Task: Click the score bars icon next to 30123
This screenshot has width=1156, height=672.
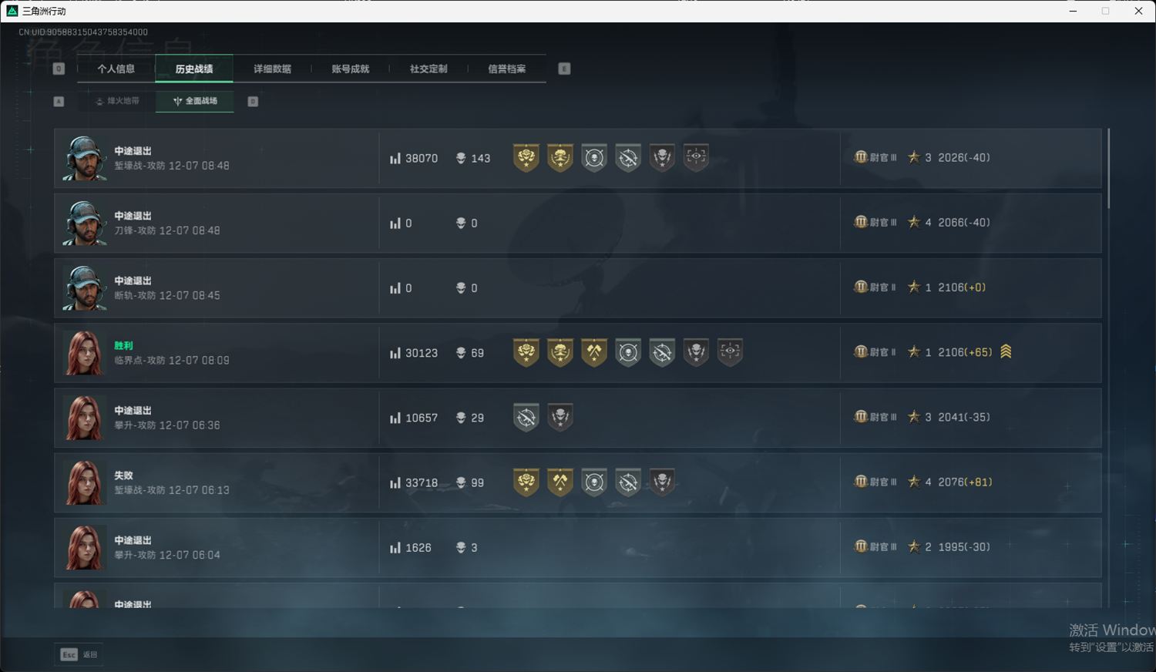Action: [x=395, y=353]
